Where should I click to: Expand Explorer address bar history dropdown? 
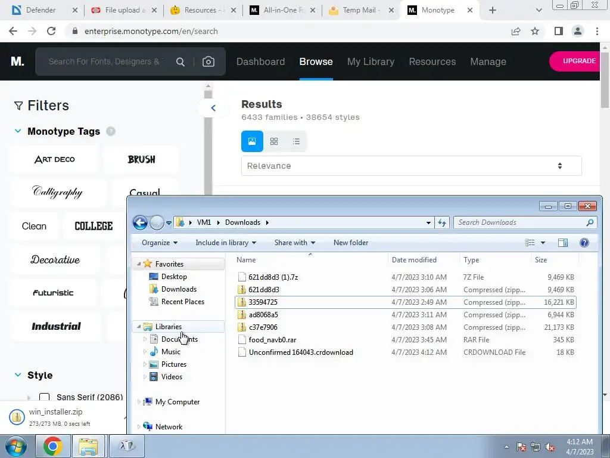coord(428,222)
